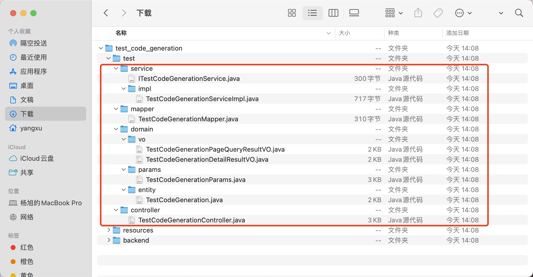Screen dimensions: 533x277
Task: Switch to list view
Action: pyautogui.click(x=312, y=13)
